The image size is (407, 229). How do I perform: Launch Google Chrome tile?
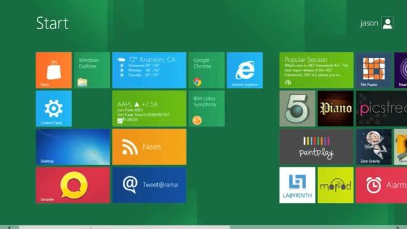(x=207, y=70)
